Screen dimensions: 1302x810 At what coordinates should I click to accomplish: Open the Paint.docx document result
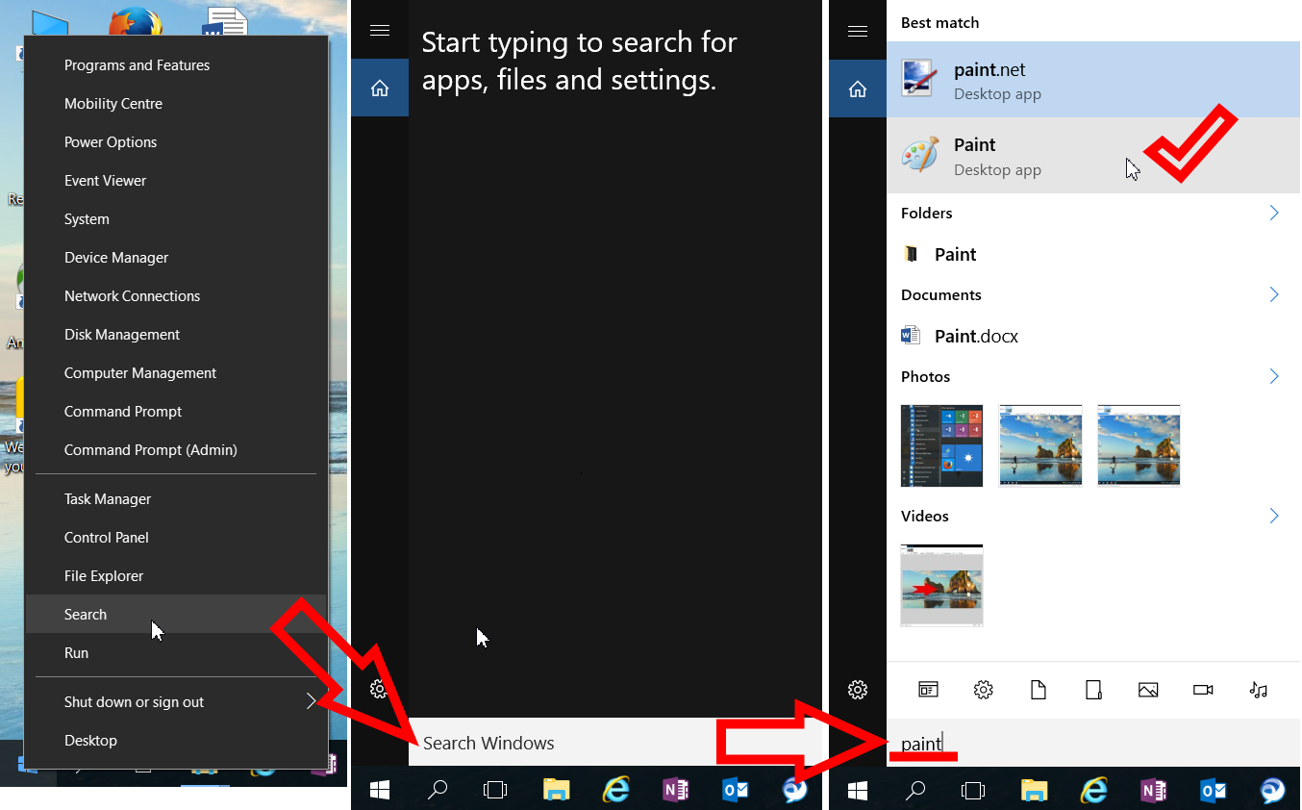point(975,337)
